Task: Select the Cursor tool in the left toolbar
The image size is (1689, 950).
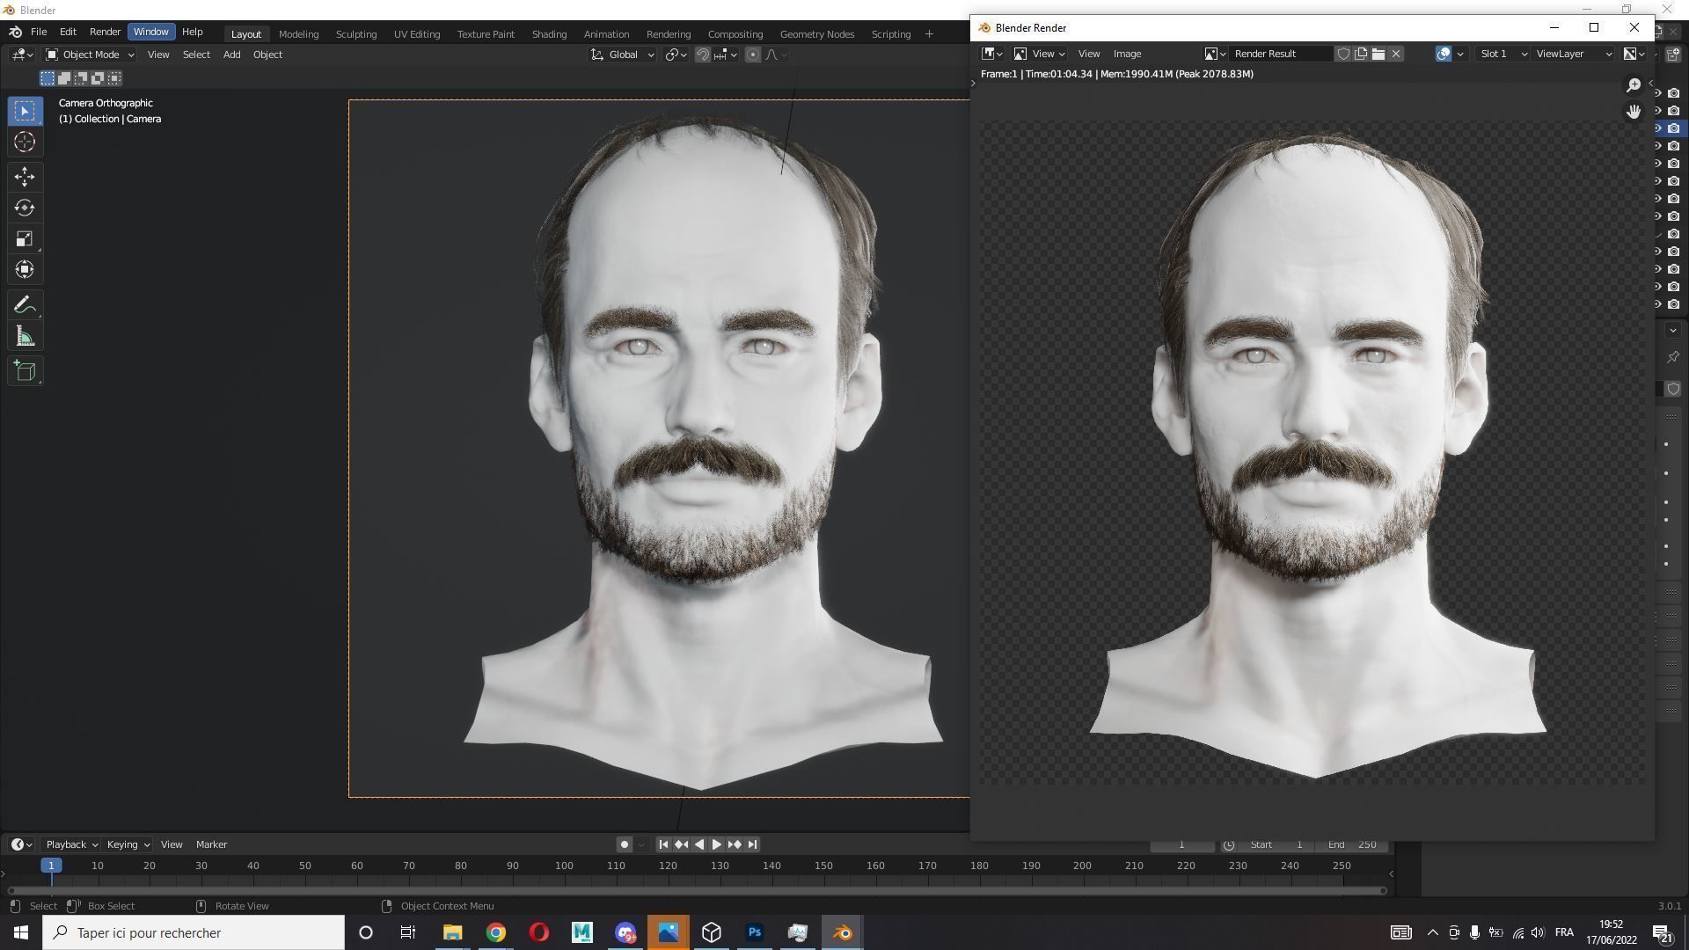Action: coord(25,142)
